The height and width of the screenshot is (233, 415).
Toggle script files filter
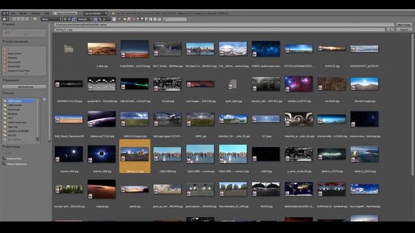(146, 19)
